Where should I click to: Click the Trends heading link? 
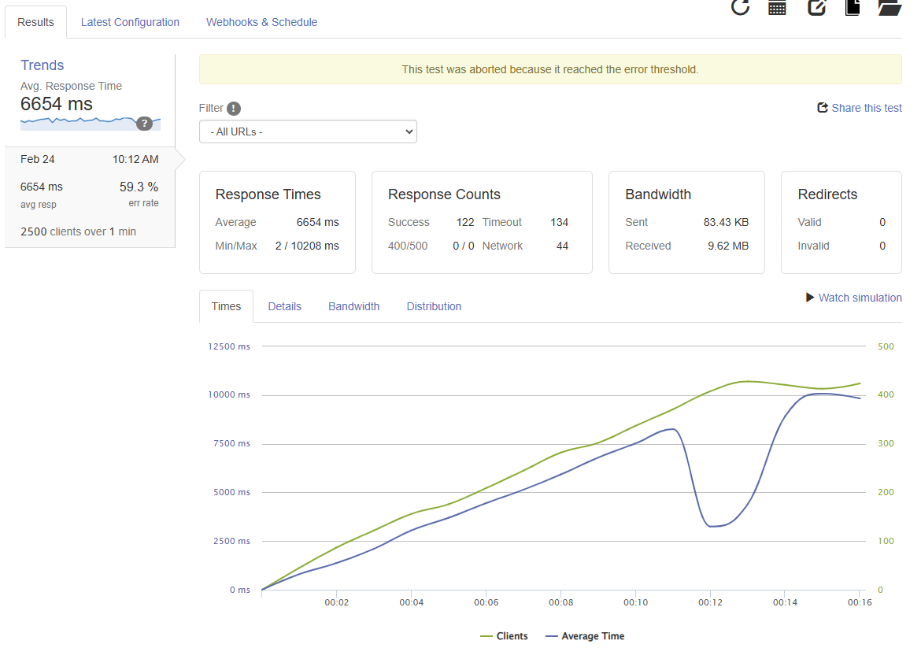pos(43,65)
